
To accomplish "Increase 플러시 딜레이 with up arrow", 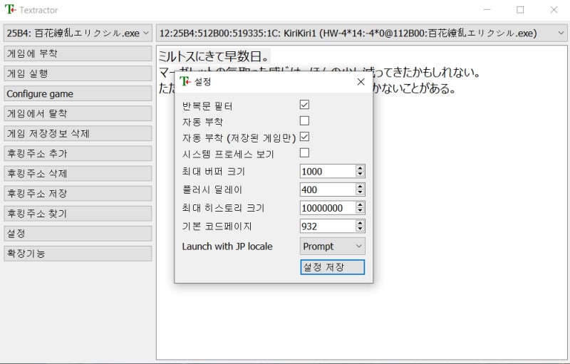I will coord(360,187).
